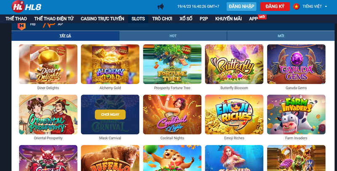Switch to the HOT tab

pyautogui.click(x=173, y=36)
